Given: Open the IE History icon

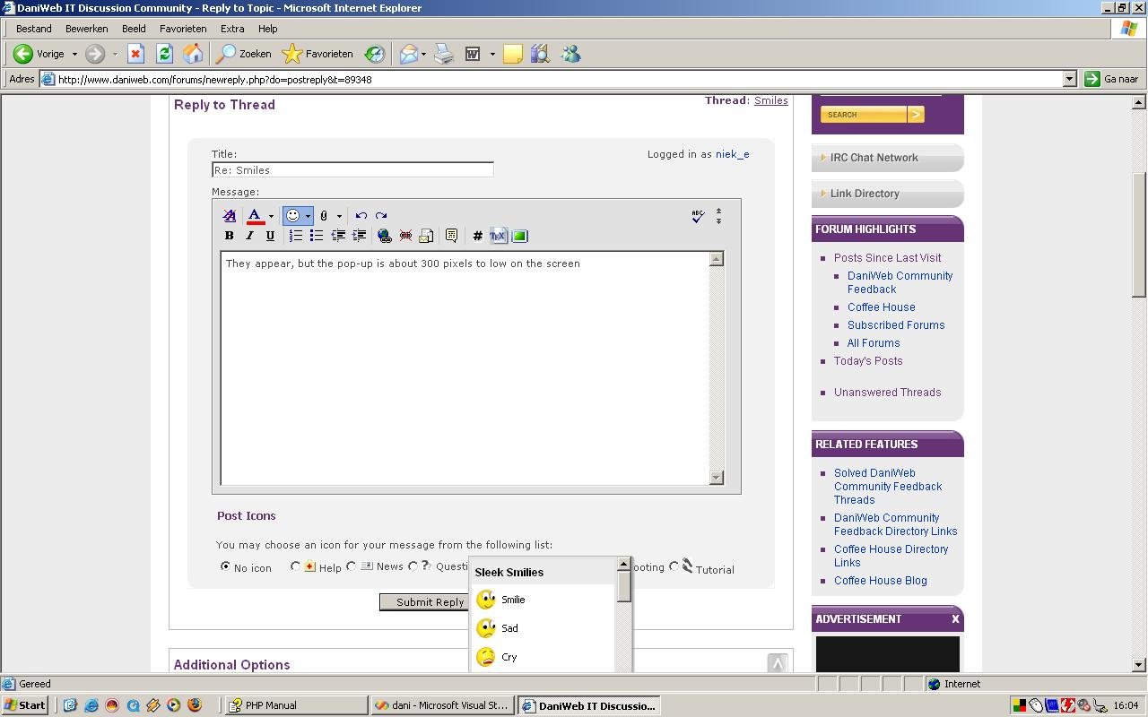Looking at the screenshot, I should (375, 54).
